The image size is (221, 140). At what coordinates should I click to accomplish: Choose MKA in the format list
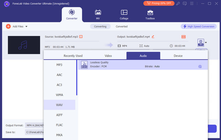click(x=59, y=135)
